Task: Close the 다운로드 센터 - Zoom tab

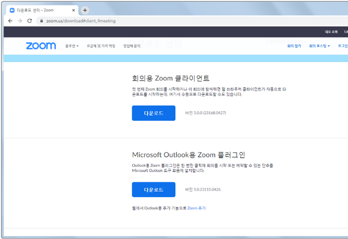Action: point(74,10)
